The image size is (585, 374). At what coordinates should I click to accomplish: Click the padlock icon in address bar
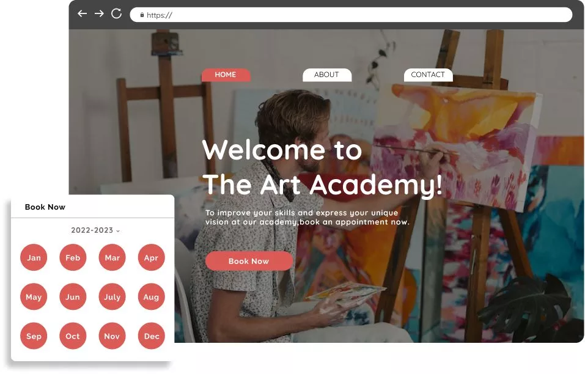pyautogui.click(x=142, y=15)
